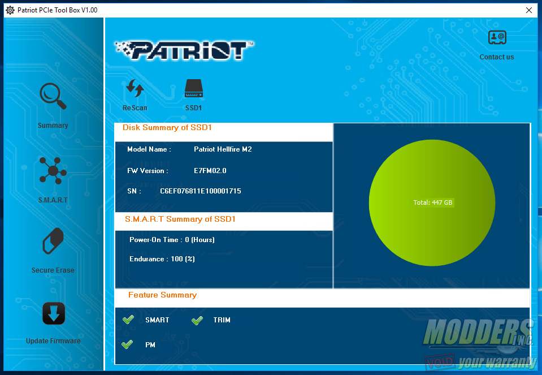Click 'Power-On Time : 0 (Hours)' text
This screenshot has width=542, height=375.
172,240
